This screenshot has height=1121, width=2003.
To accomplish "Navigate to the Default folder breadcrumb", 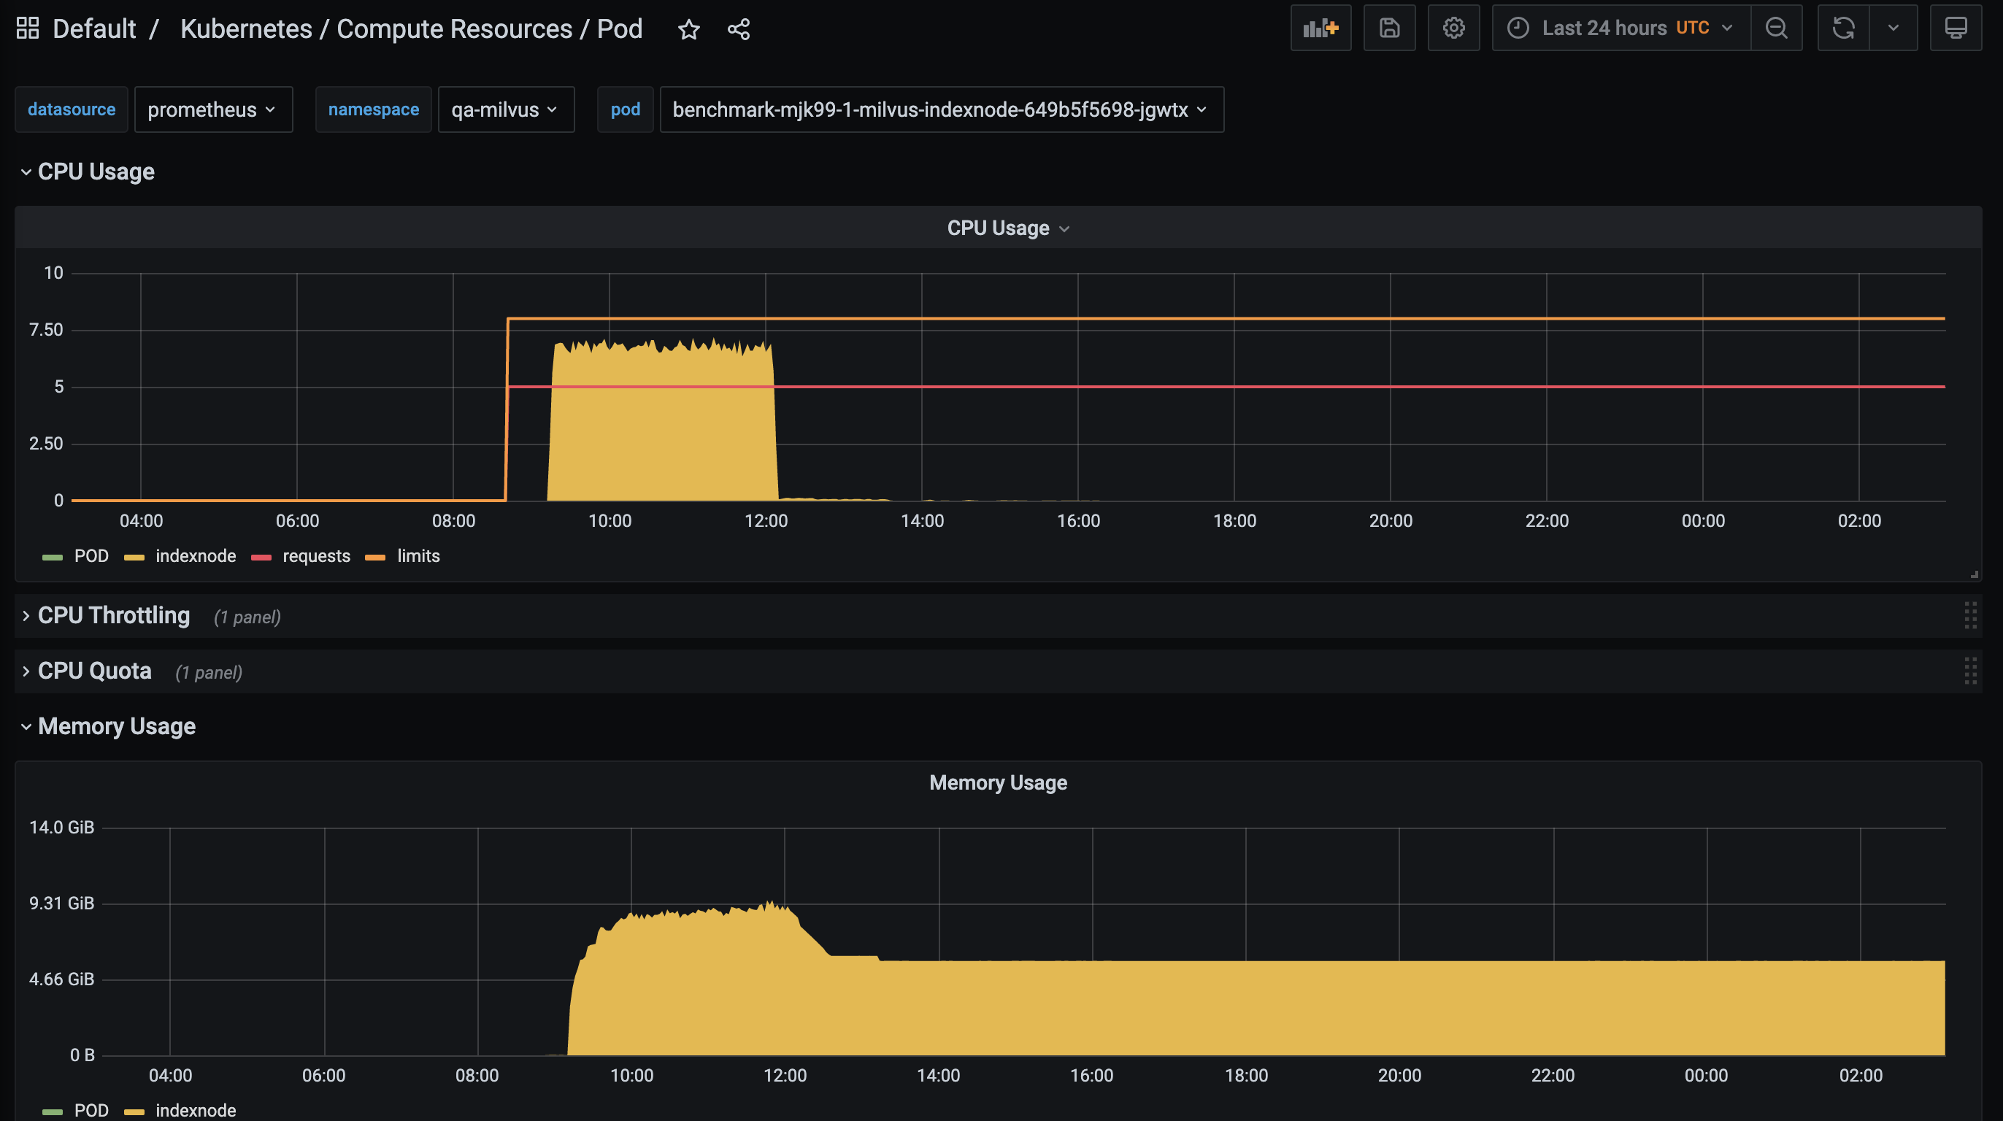I will [93, 28].
